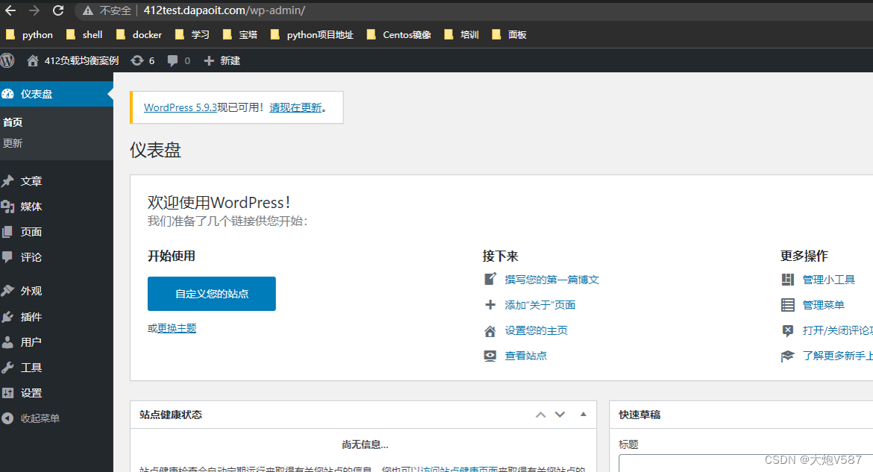Click the graduation cap icon next to 了解更多
This screenshot has width=873, height=472.
787,356
